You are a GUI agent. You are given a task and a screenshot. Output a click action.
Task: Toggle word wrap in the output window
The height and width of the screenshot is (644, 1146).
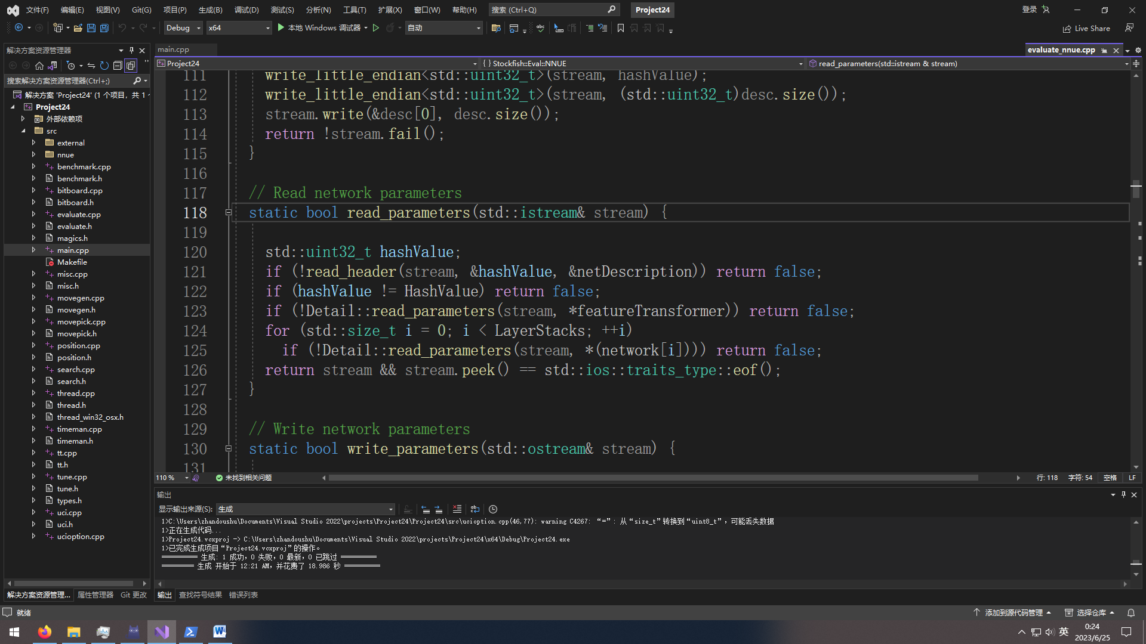click(475, 509)
